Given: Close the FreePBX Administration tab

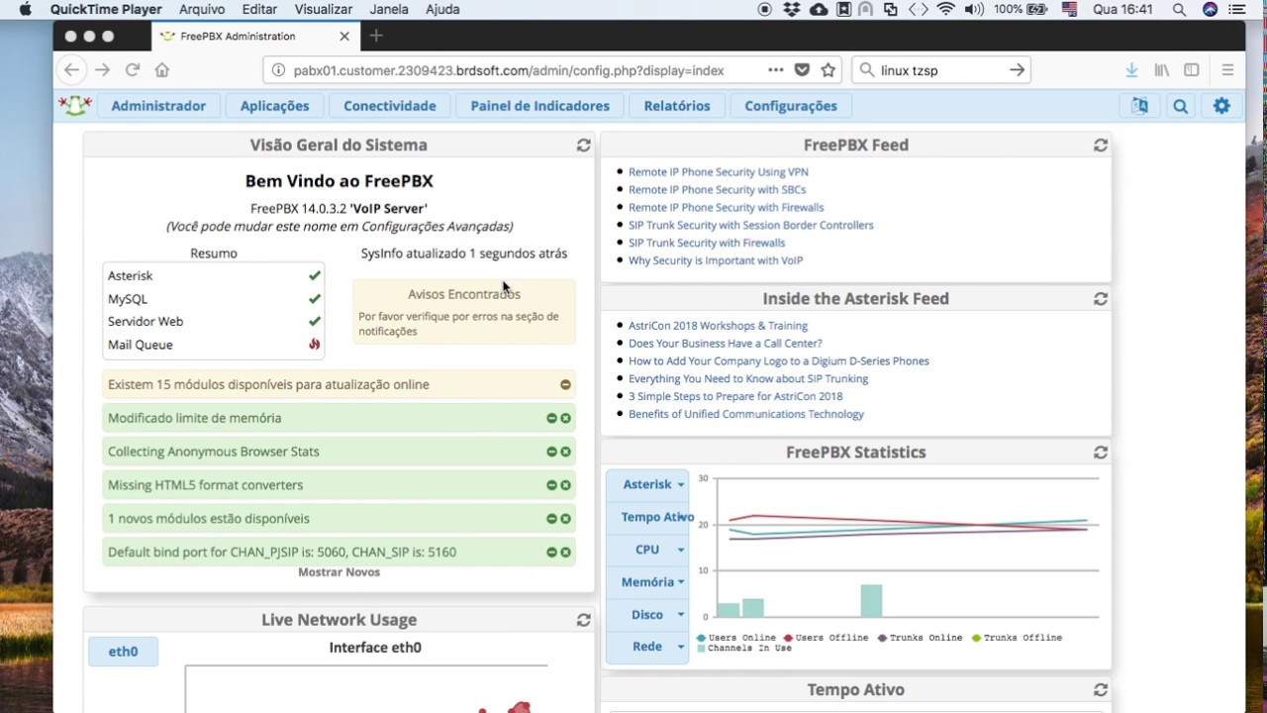Looking at the screenshot, I should pyautogui.click(x=344, y=36).
